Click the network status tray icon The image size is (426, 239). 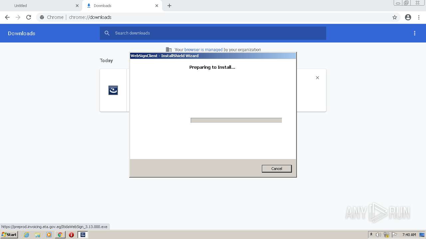386,235
